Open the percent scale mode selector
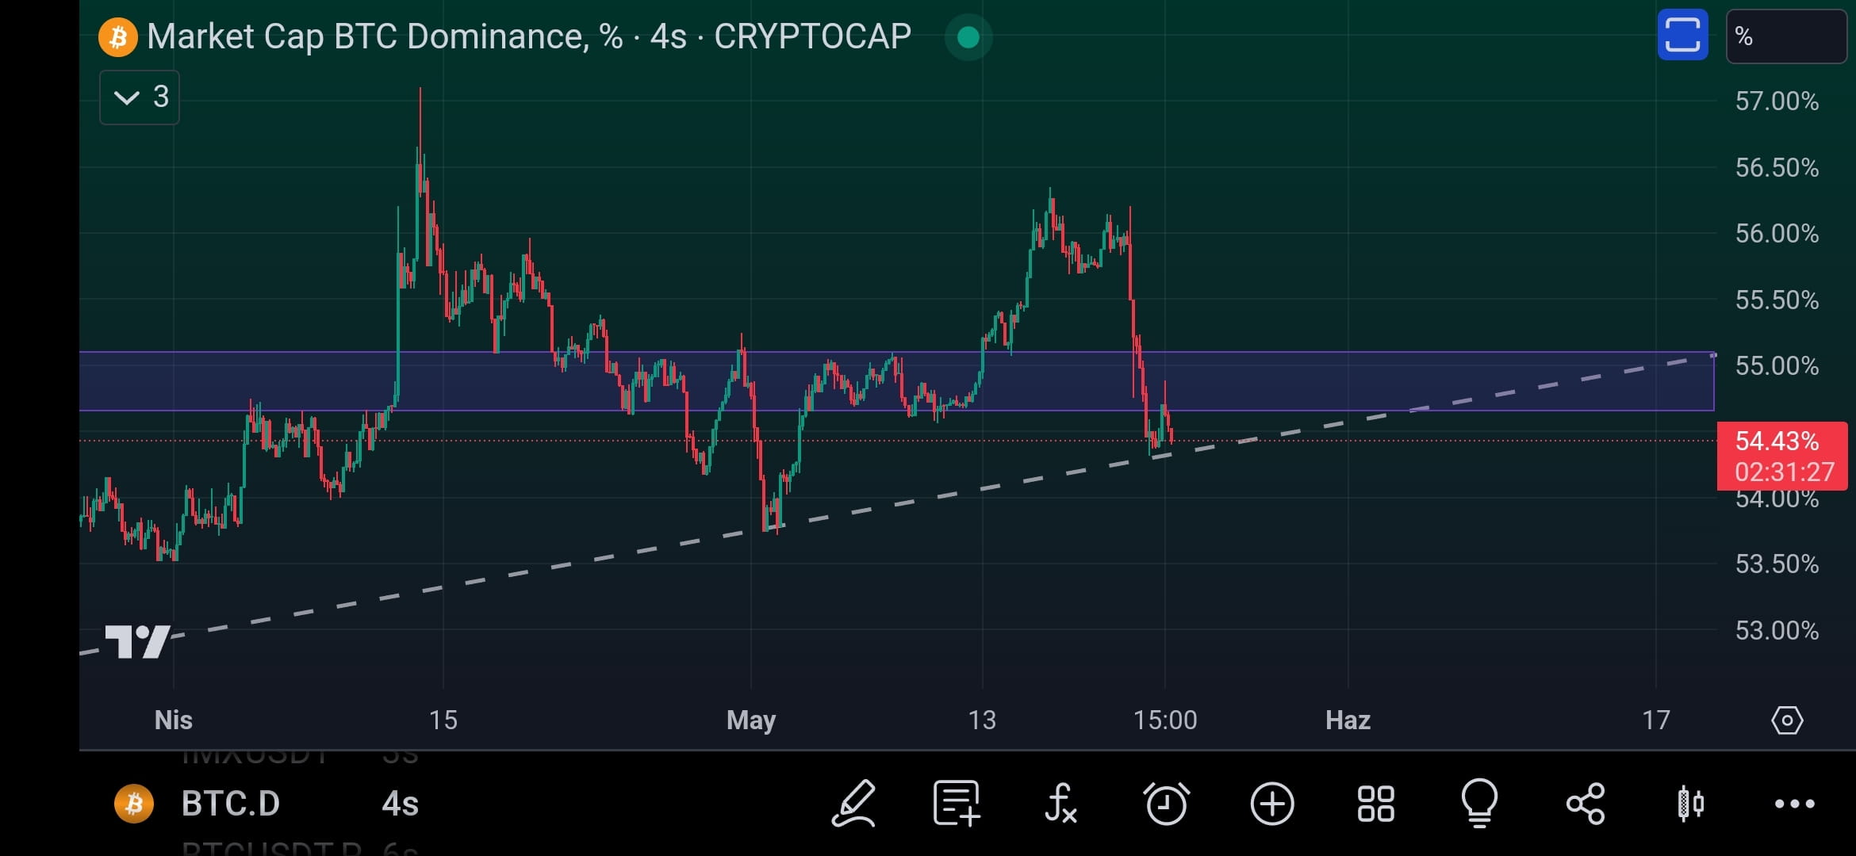Image resolution: width=1856 pixels, height=856 pixels. tap(1786, 36)
